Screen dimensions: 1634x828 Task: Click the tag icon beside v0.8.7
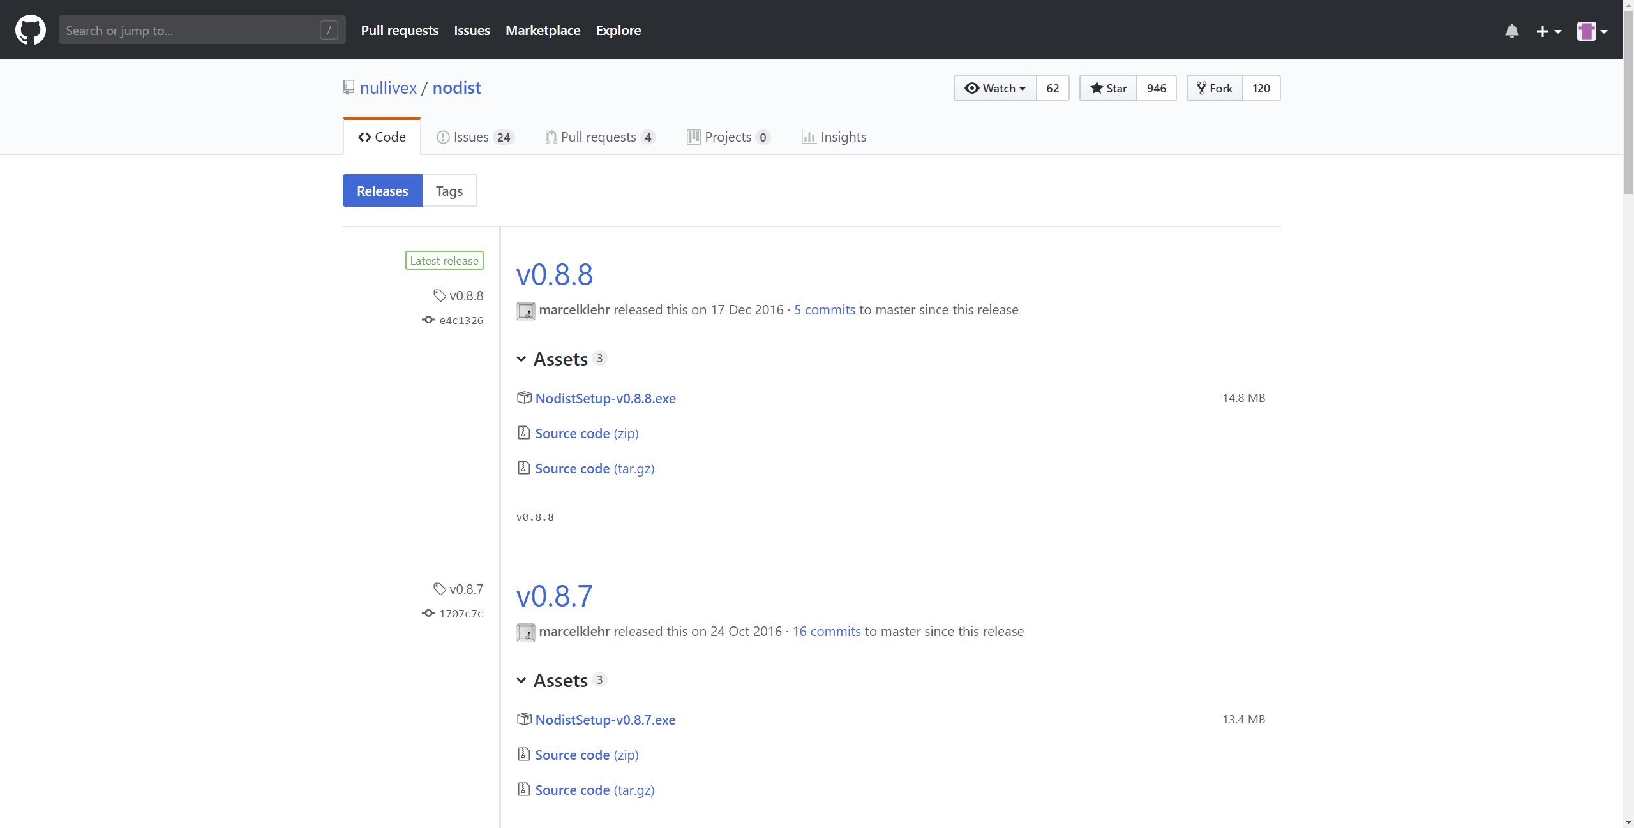(439, 589)
